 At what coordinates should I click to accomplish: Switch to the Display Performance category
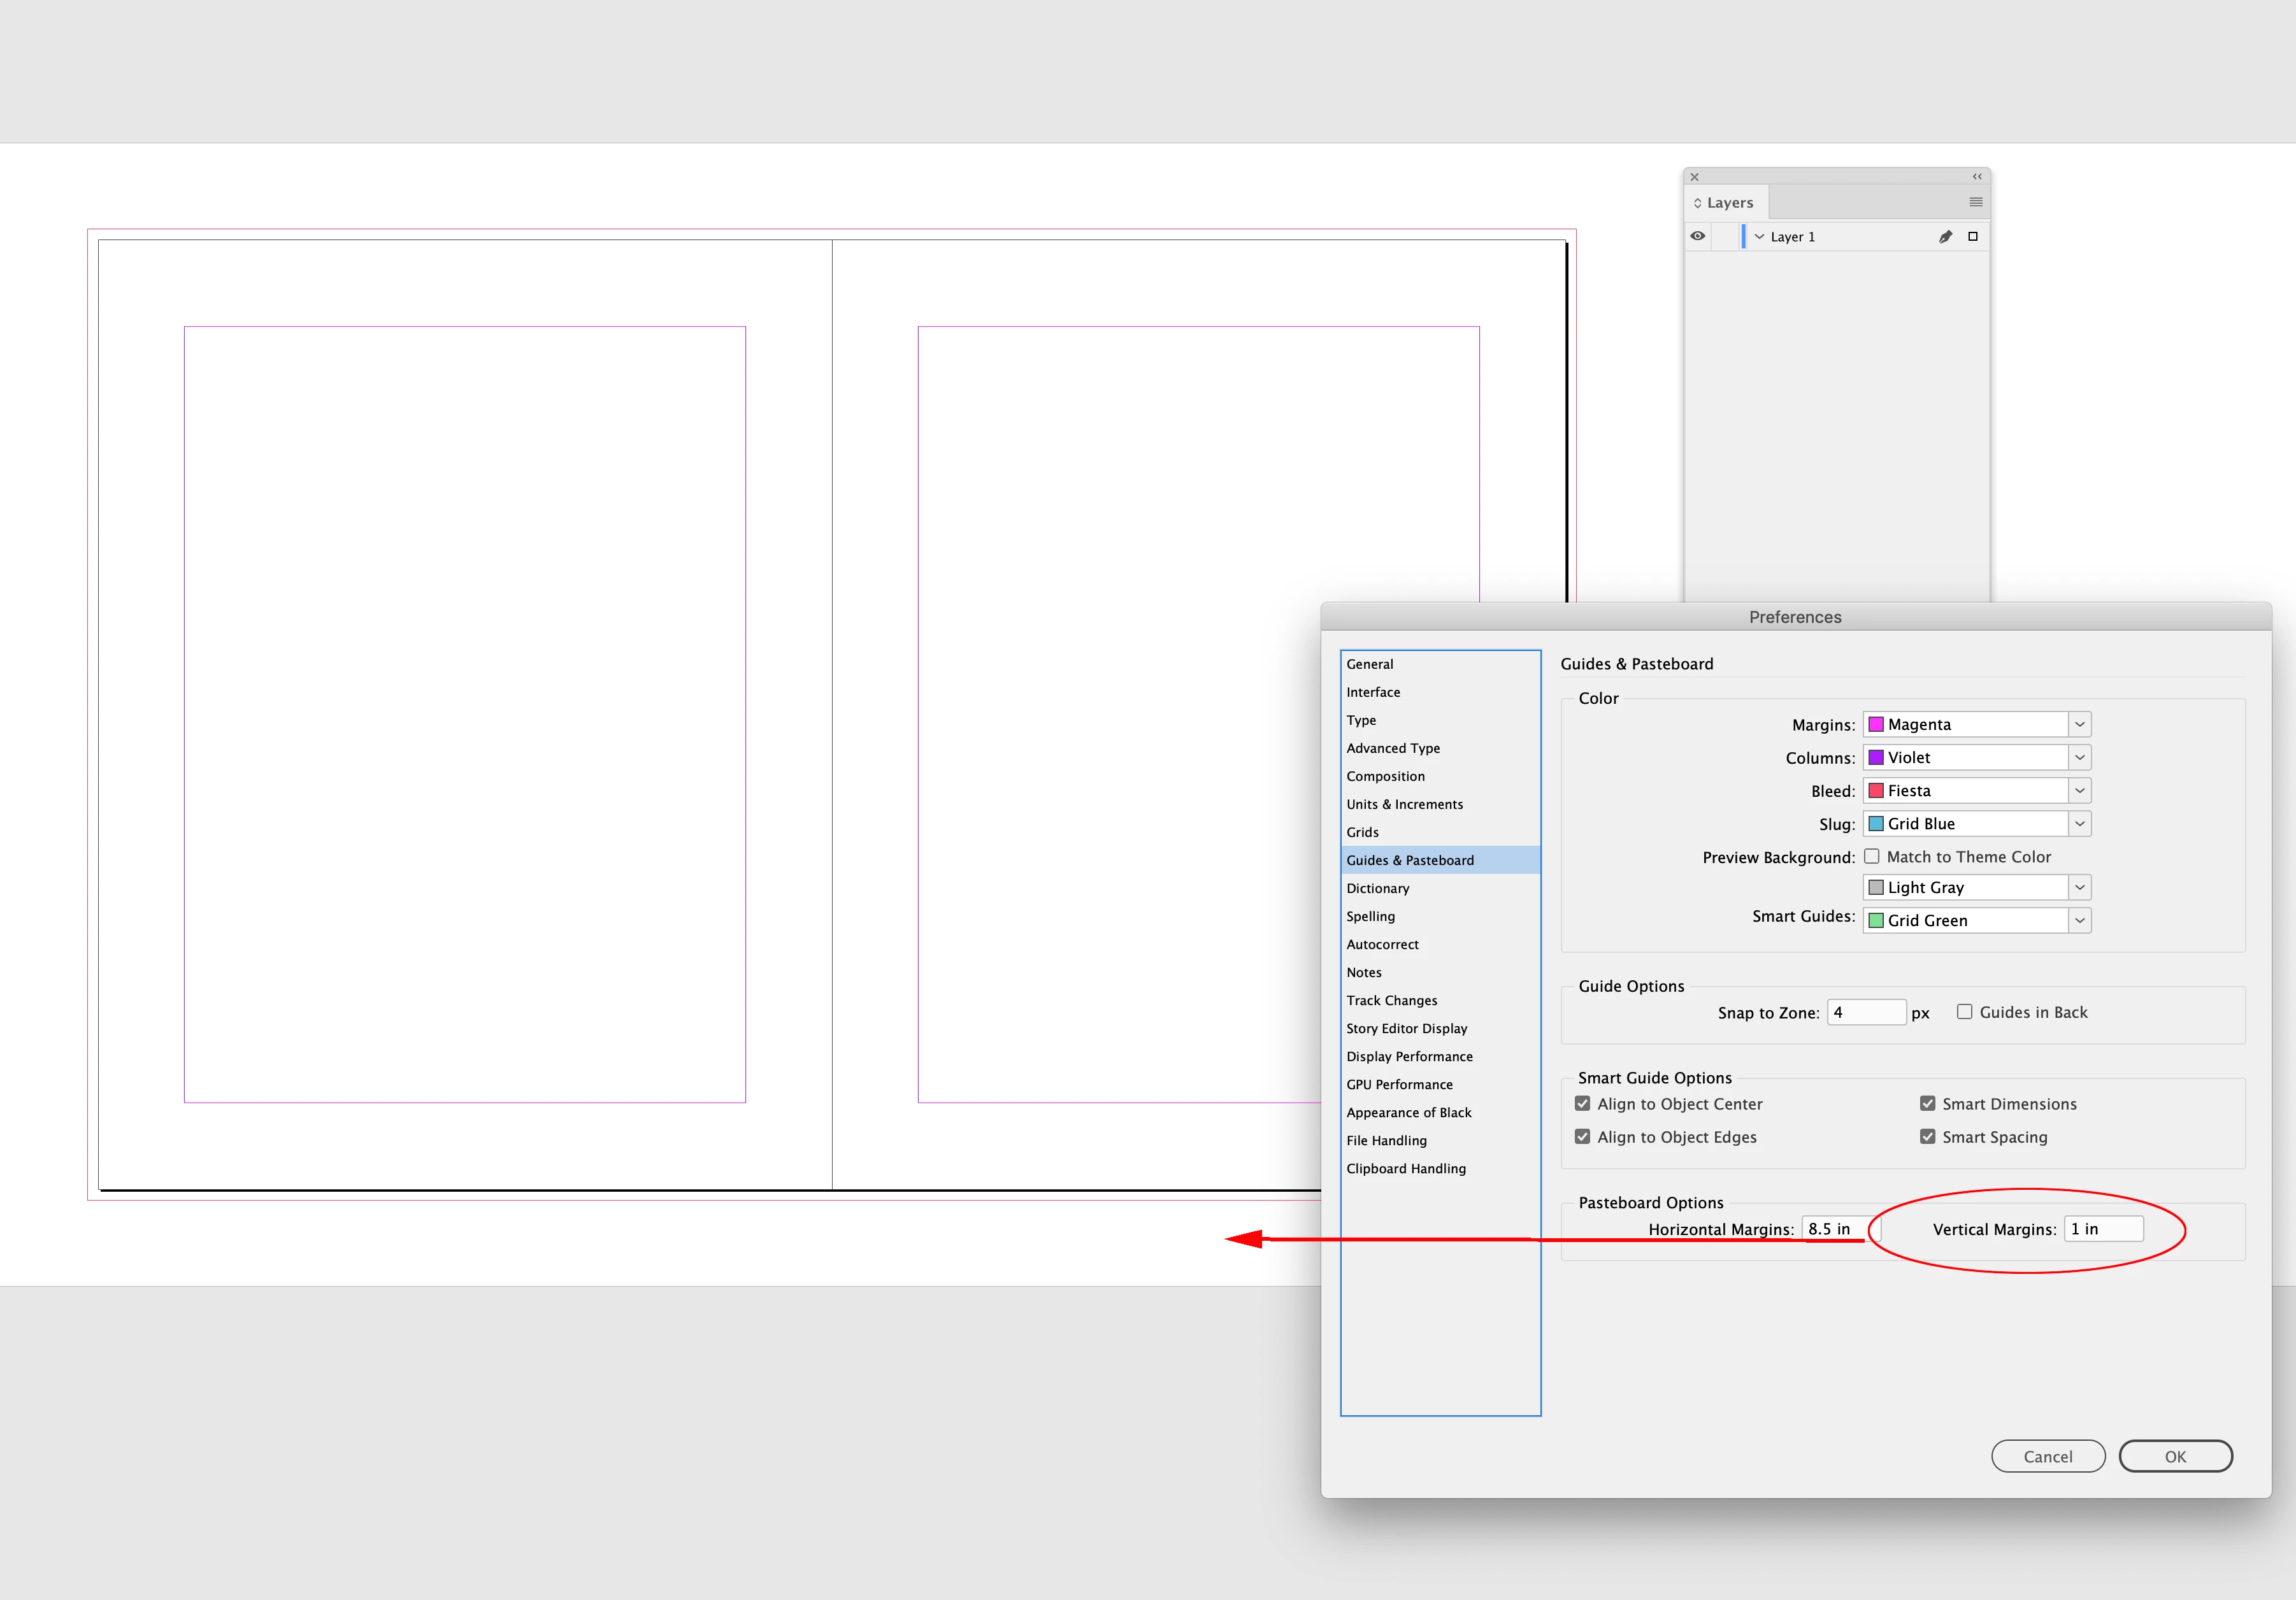point(1409,1056)
